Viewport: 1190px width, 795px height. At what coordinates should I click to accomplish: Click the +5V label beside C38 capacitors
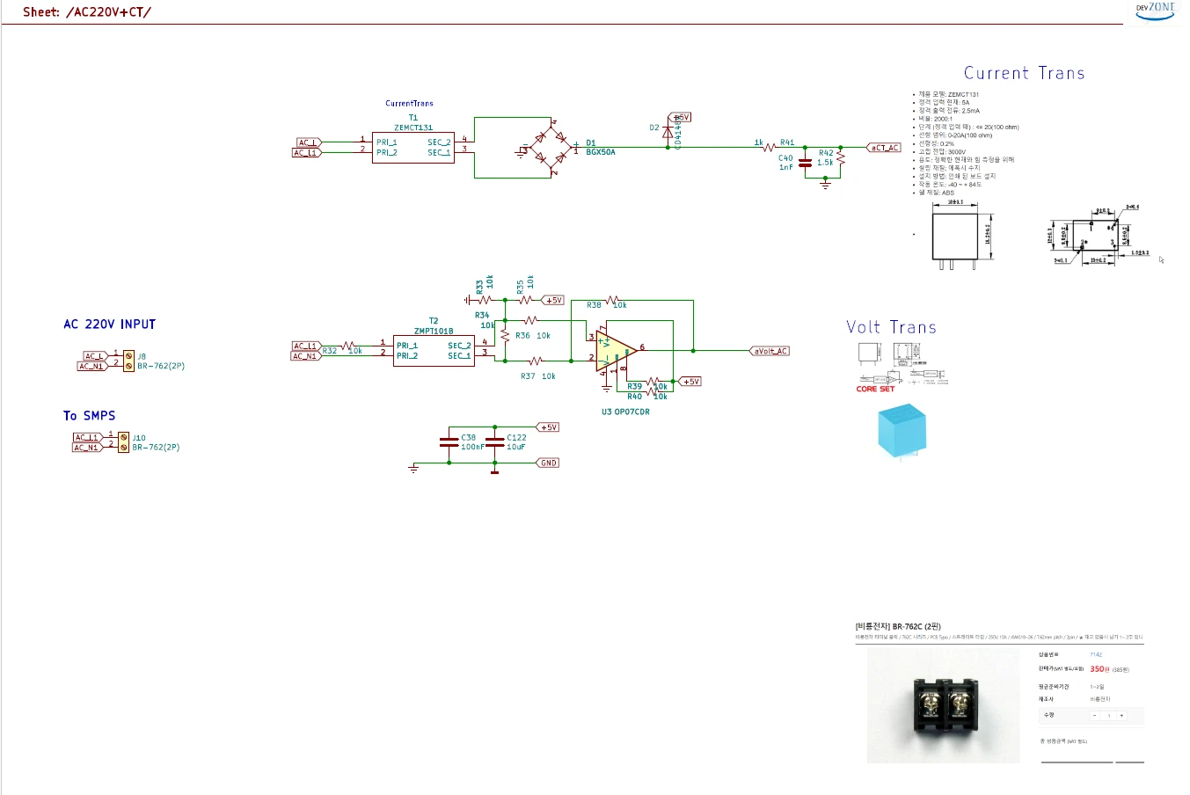(548, 427)
